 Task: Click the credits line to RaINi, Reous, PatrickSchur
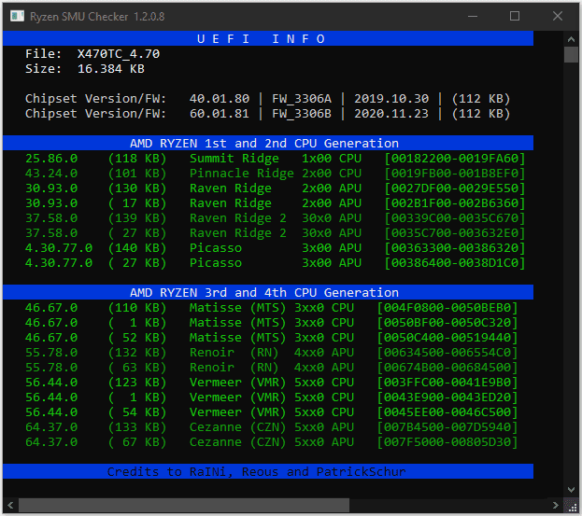point(257,471)
